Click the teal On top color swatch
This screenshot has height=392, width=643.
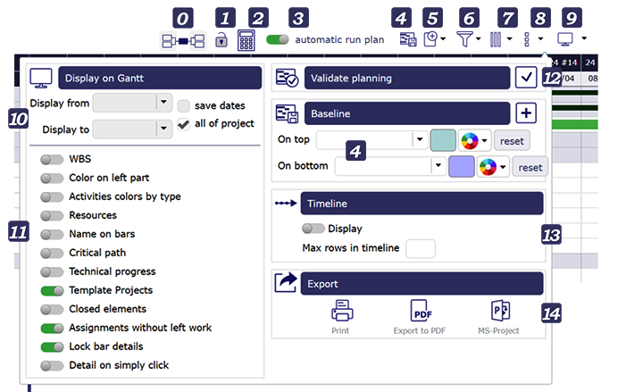(443, 140)
